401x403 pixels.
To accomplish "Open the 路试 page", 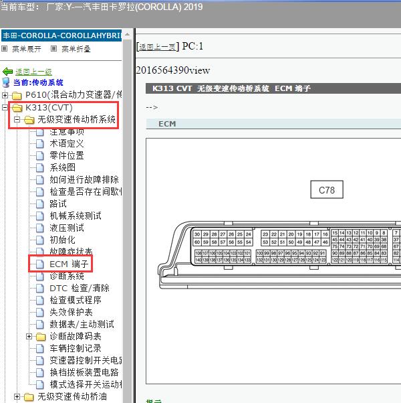I will coord(58,204).
